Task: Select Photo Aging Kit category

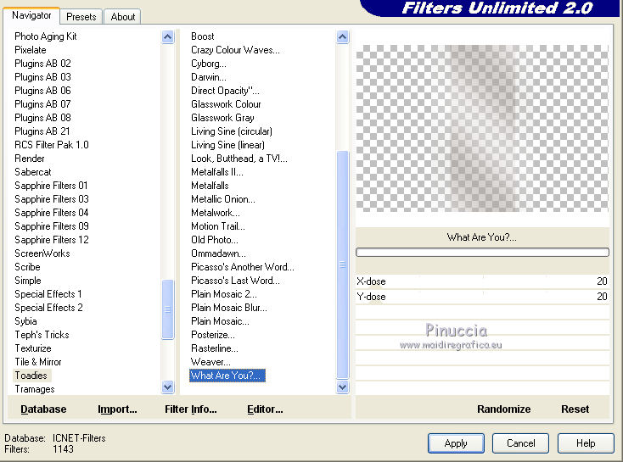Action: point(45,36)
